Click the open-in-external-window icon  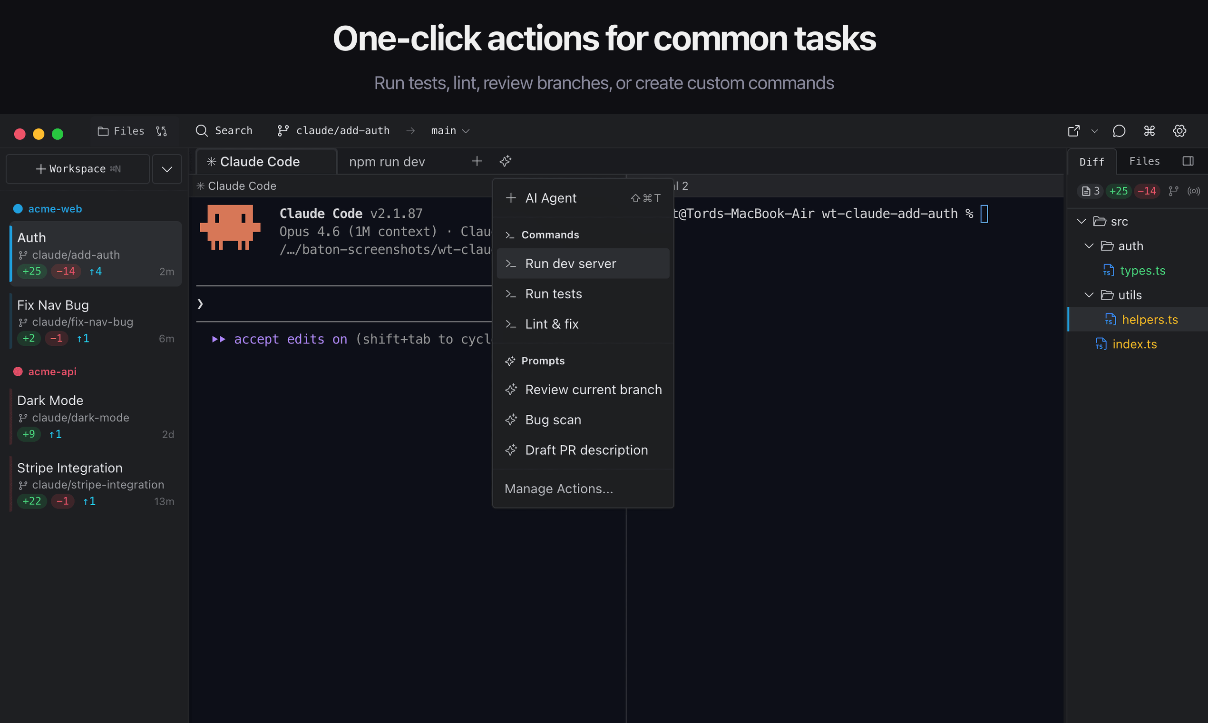(x=1073, y=131)
